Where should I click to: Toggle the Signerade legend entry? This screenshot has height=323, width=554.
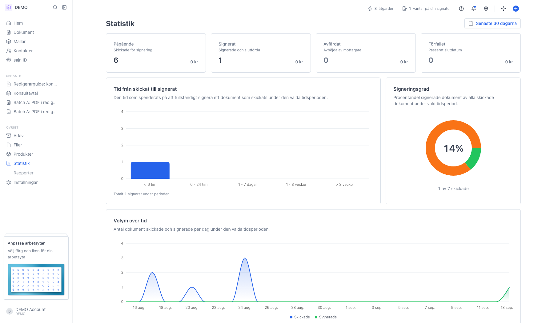coord(326,317)
